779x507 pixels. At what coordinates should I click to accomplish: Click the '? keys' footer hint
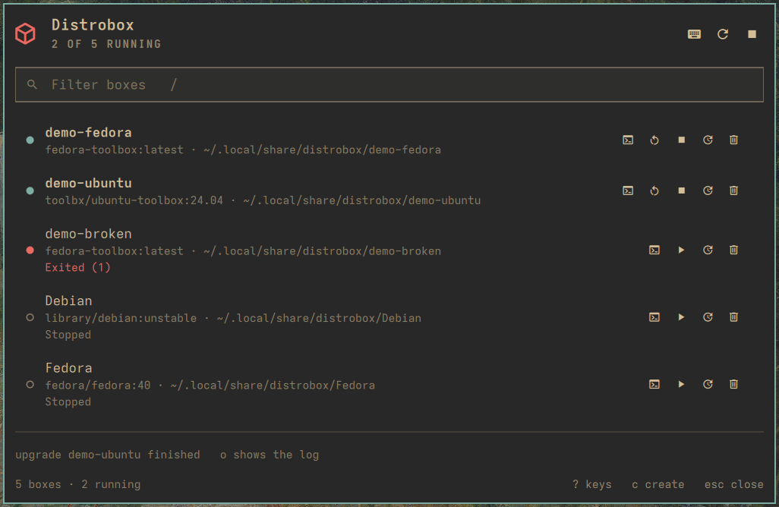click(591, 484)
